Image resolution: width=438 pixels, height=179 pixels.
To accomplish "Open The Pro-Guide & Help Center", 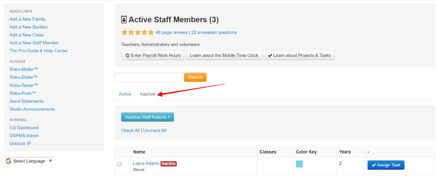I will point(38,51).
